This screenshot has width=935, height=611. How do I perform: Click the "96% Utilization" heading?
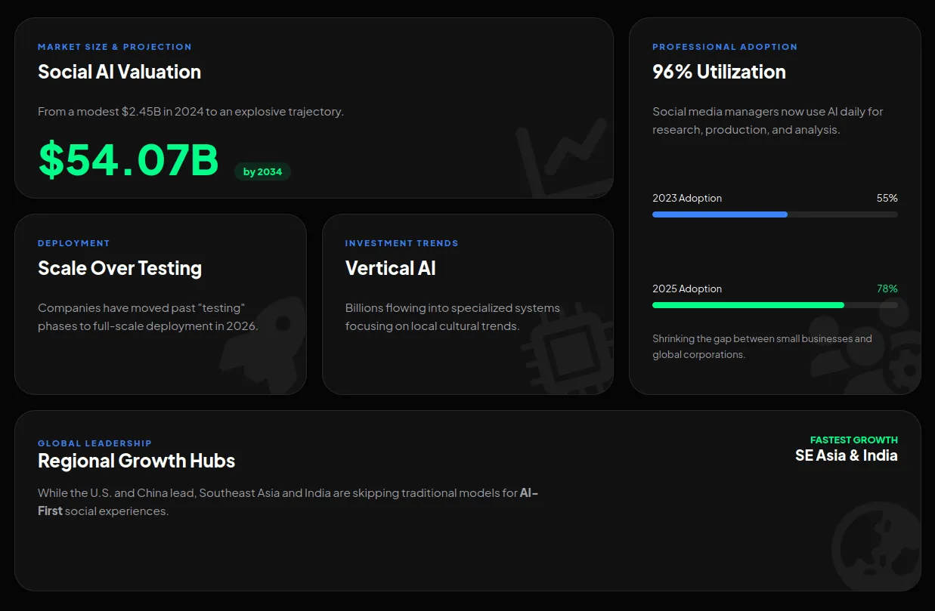click(719, 72)
